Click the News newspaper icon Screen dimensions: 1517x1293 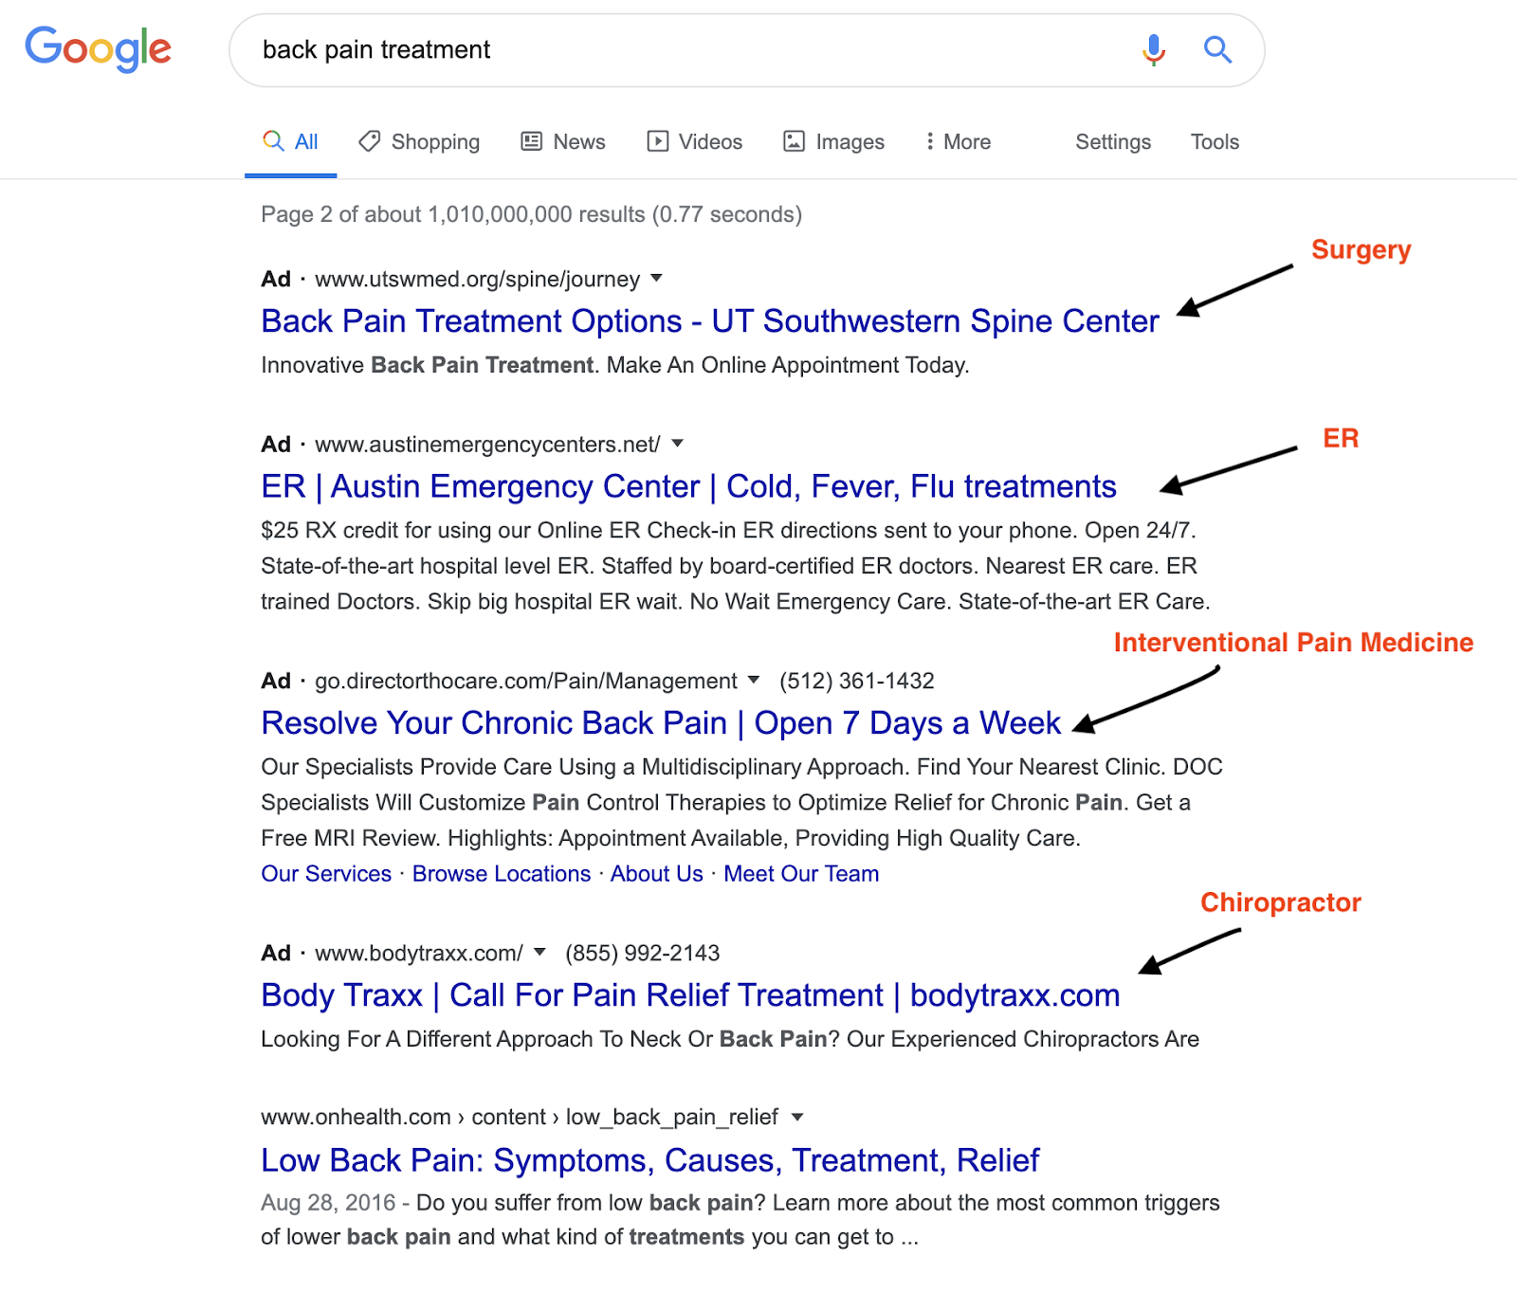click(532, 141)
